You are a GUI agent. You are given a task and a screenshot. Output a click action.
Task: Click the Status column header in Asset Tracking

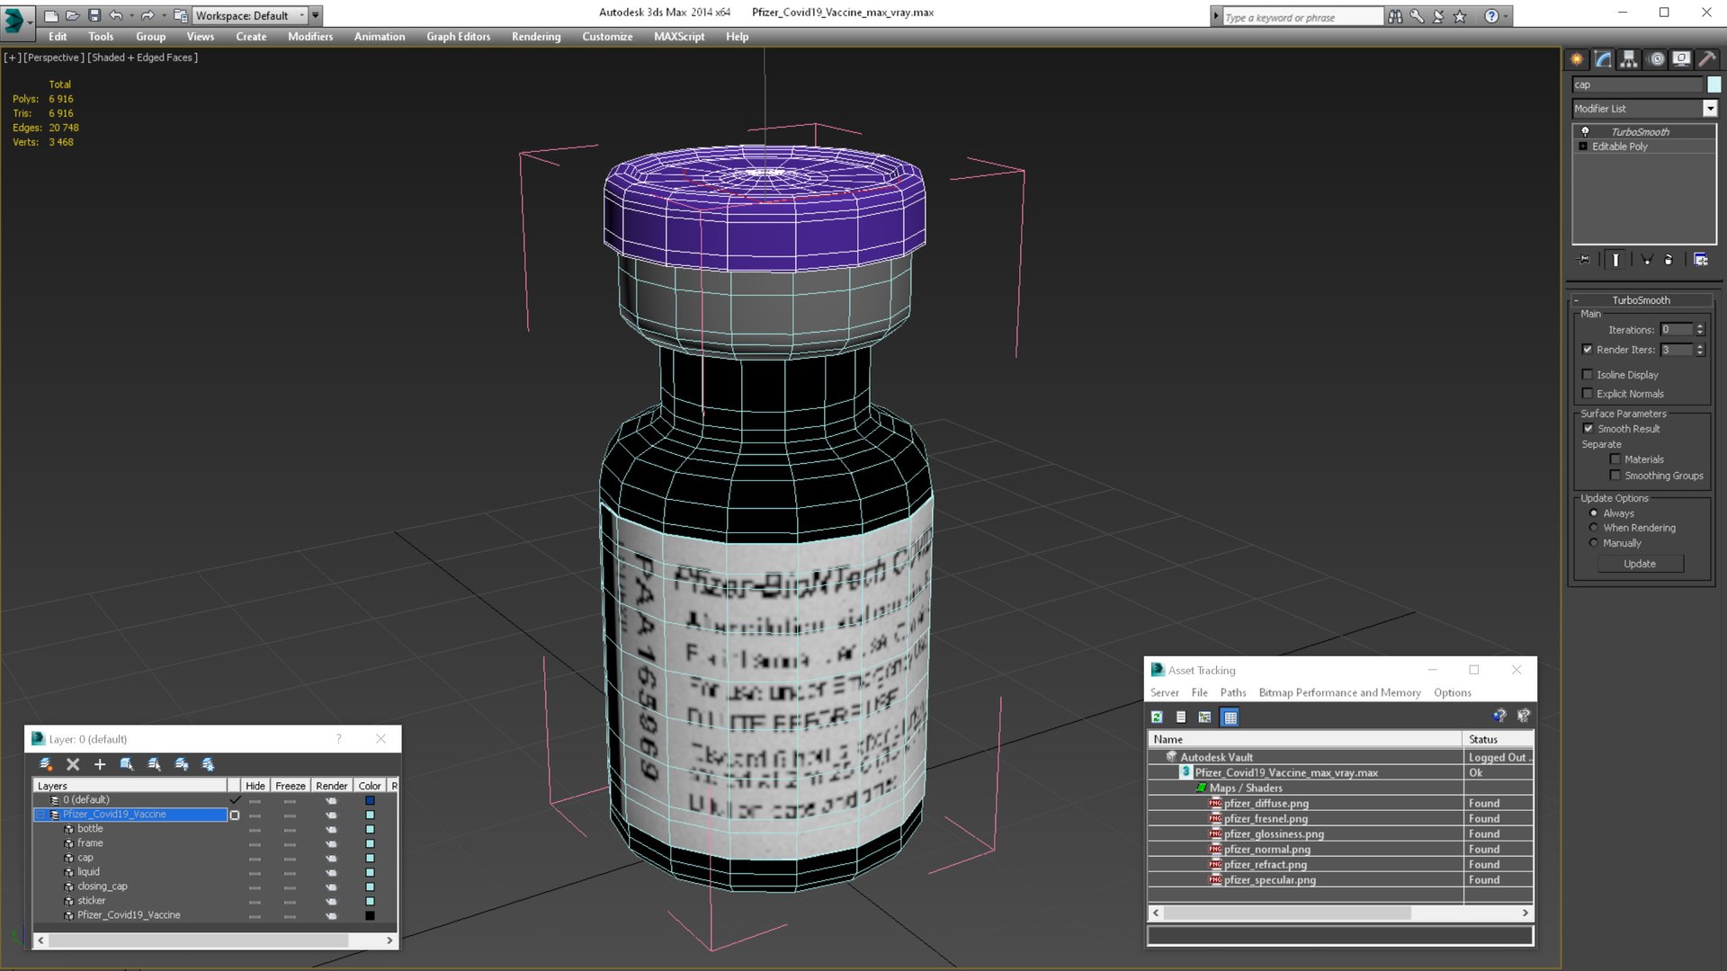point(1499,739)
